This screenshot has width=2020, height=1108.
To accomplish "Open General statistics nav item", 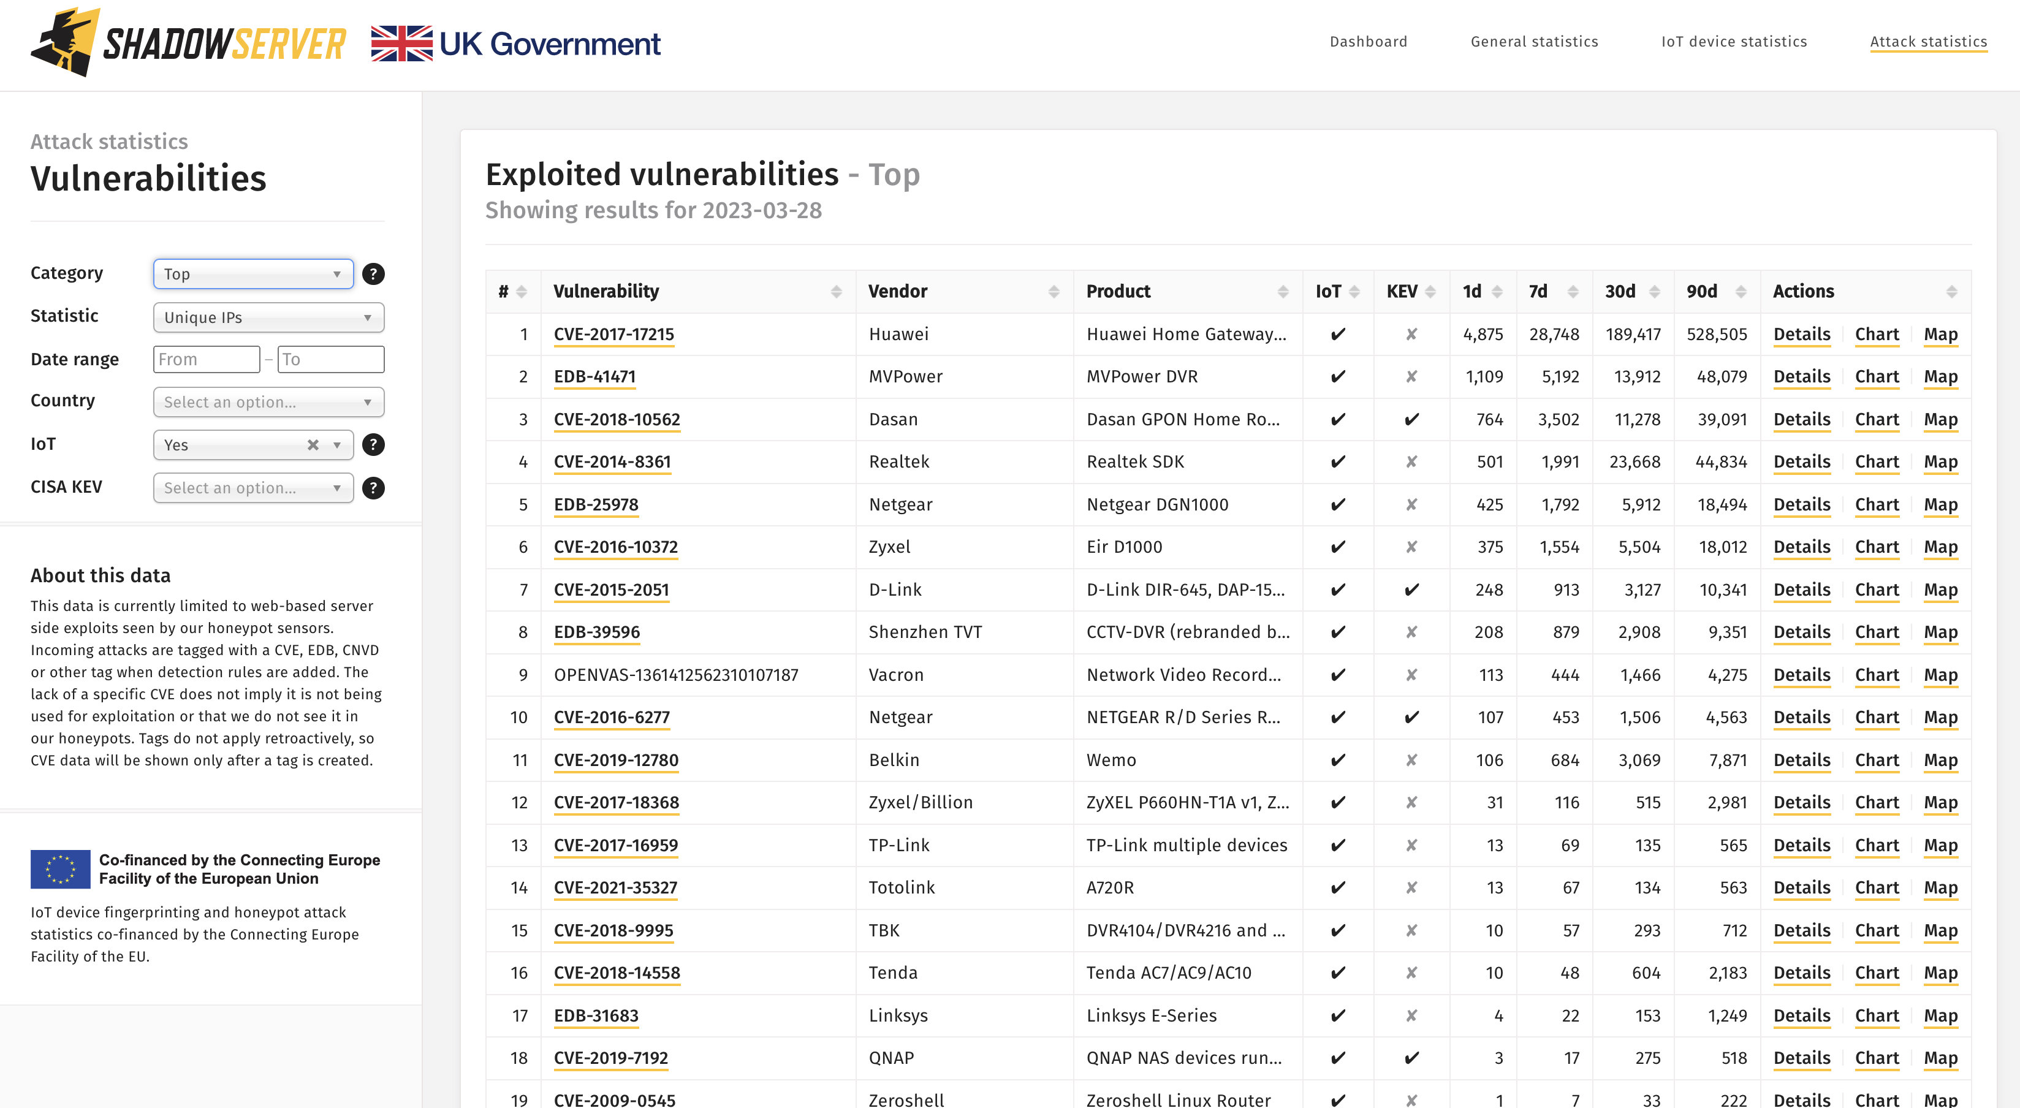I will [x=1534, y=42].
